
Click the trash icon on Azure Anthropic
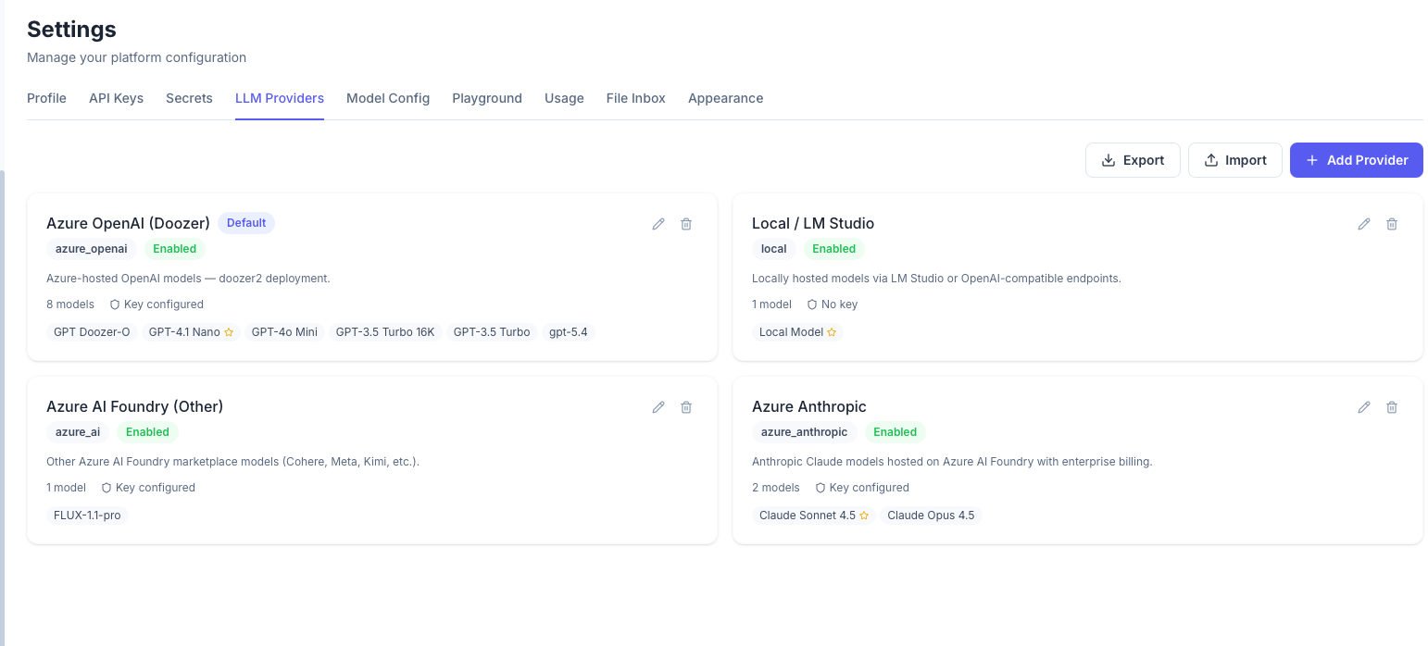tap(1392, 406)
